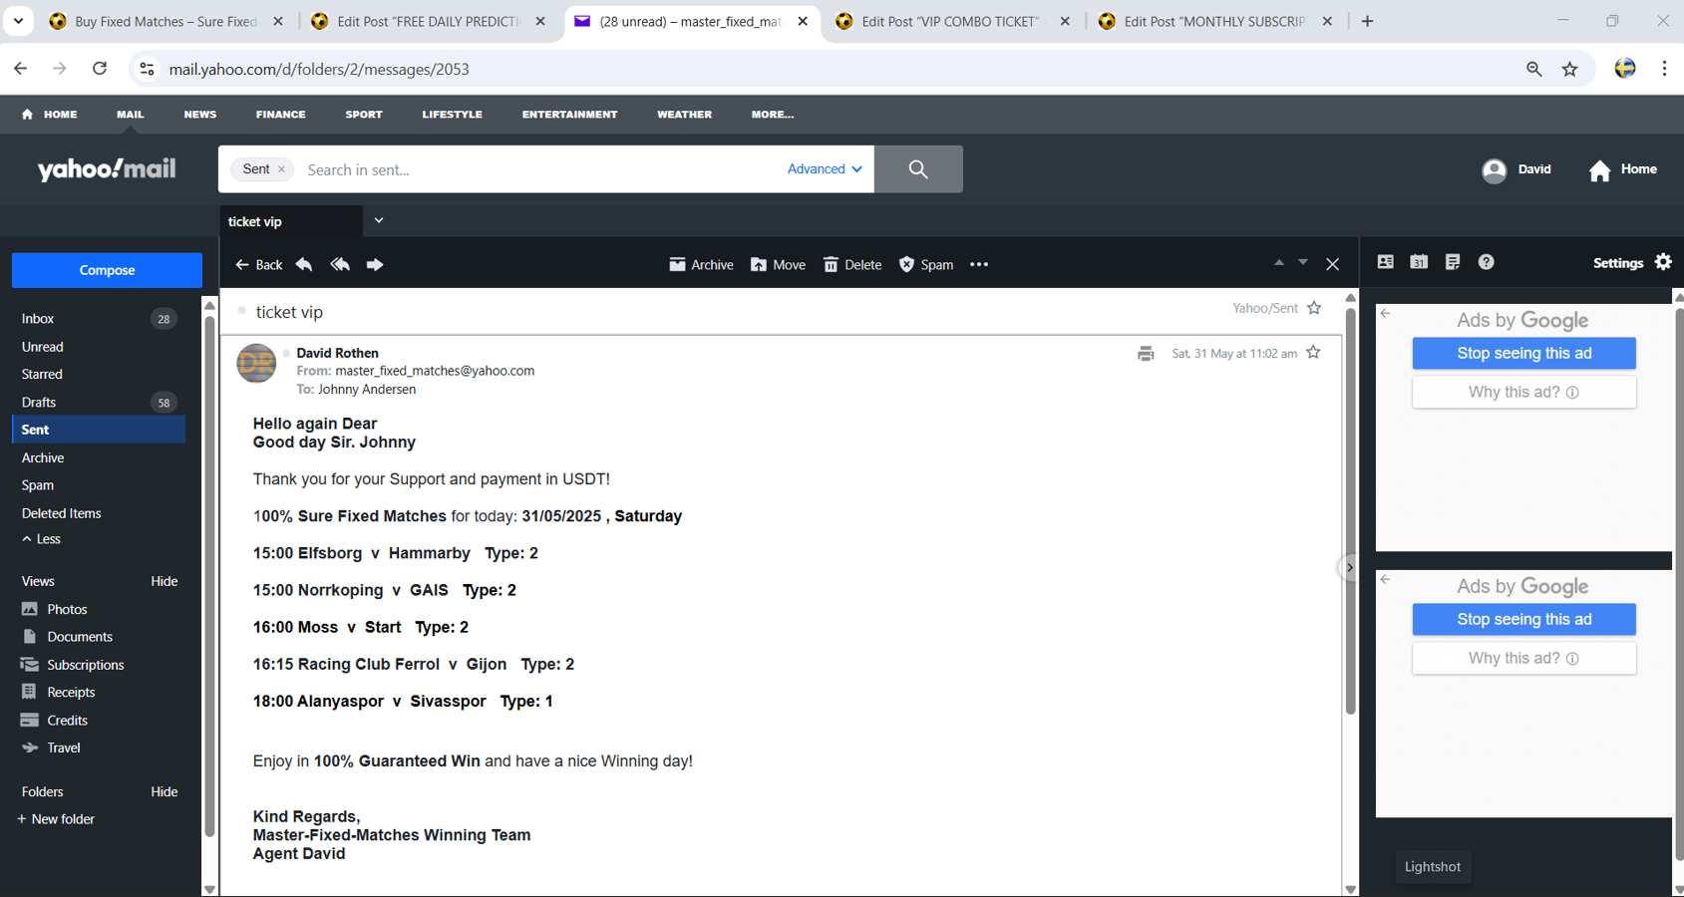Mark the message as Spam
1684x897 pixels.
pyautogui.click(x=926, y=264)
